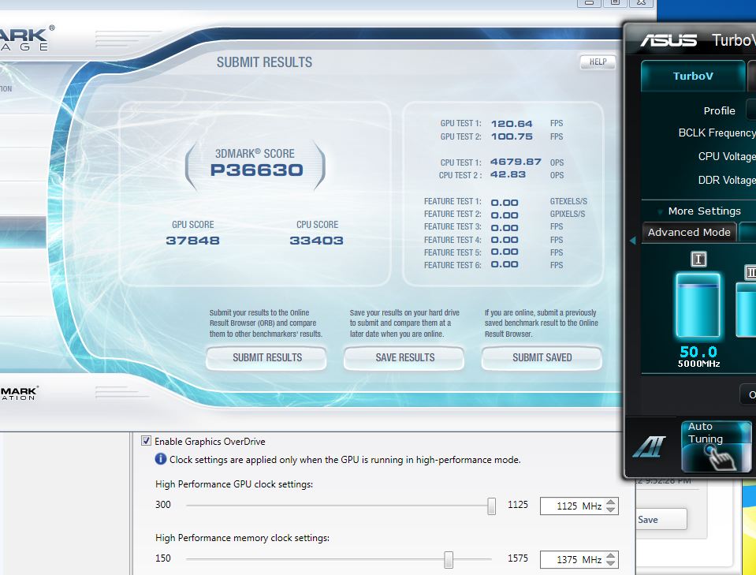Click the GPU Test 2 value "100.75"
Viewport: 756px width, 575px height.
point(512,136)
